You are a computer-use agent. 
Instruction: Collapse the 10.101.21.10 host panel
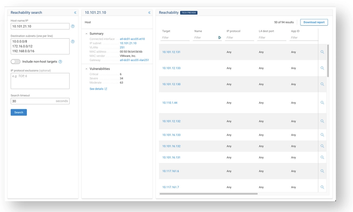[x=149, y=13]
